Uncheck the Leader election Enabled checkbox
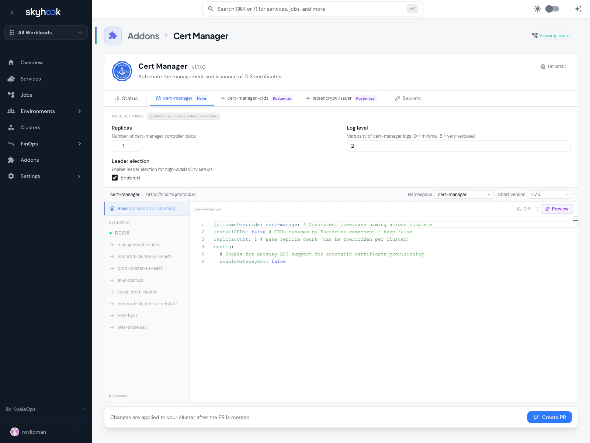This screenshot has height=443, width=590. pyautogui.click(x=115, y=178)
